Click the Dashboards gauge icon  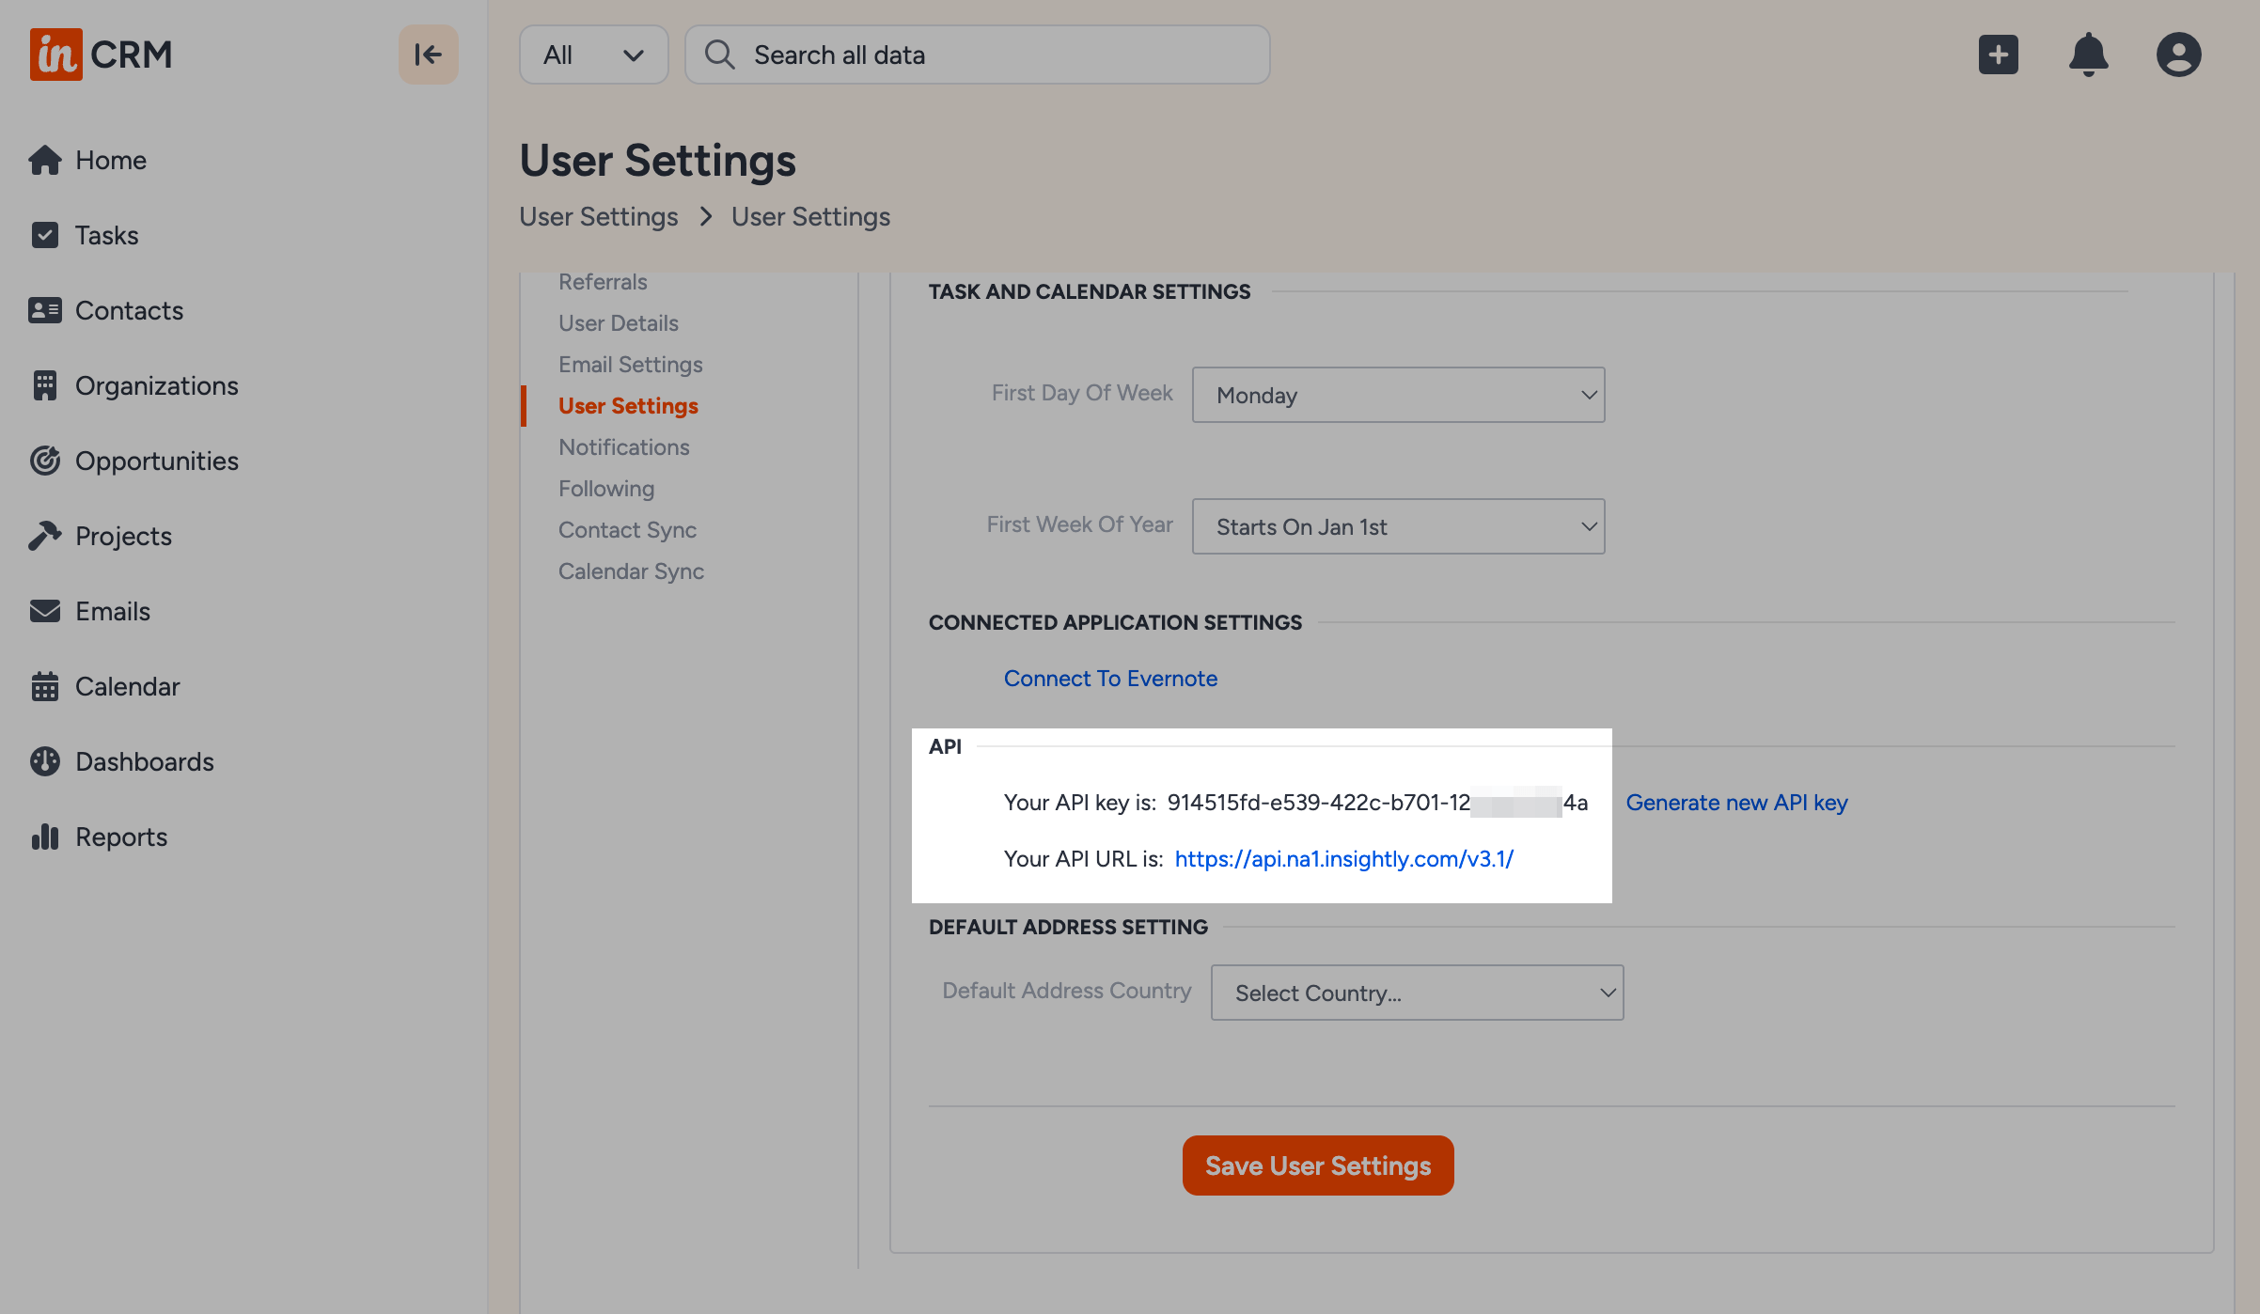tap(45, 761)
